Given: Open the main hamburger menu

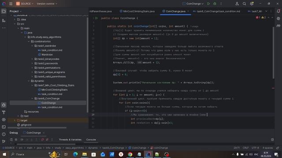Looking at the screenshot, I should tap(11, 4).
